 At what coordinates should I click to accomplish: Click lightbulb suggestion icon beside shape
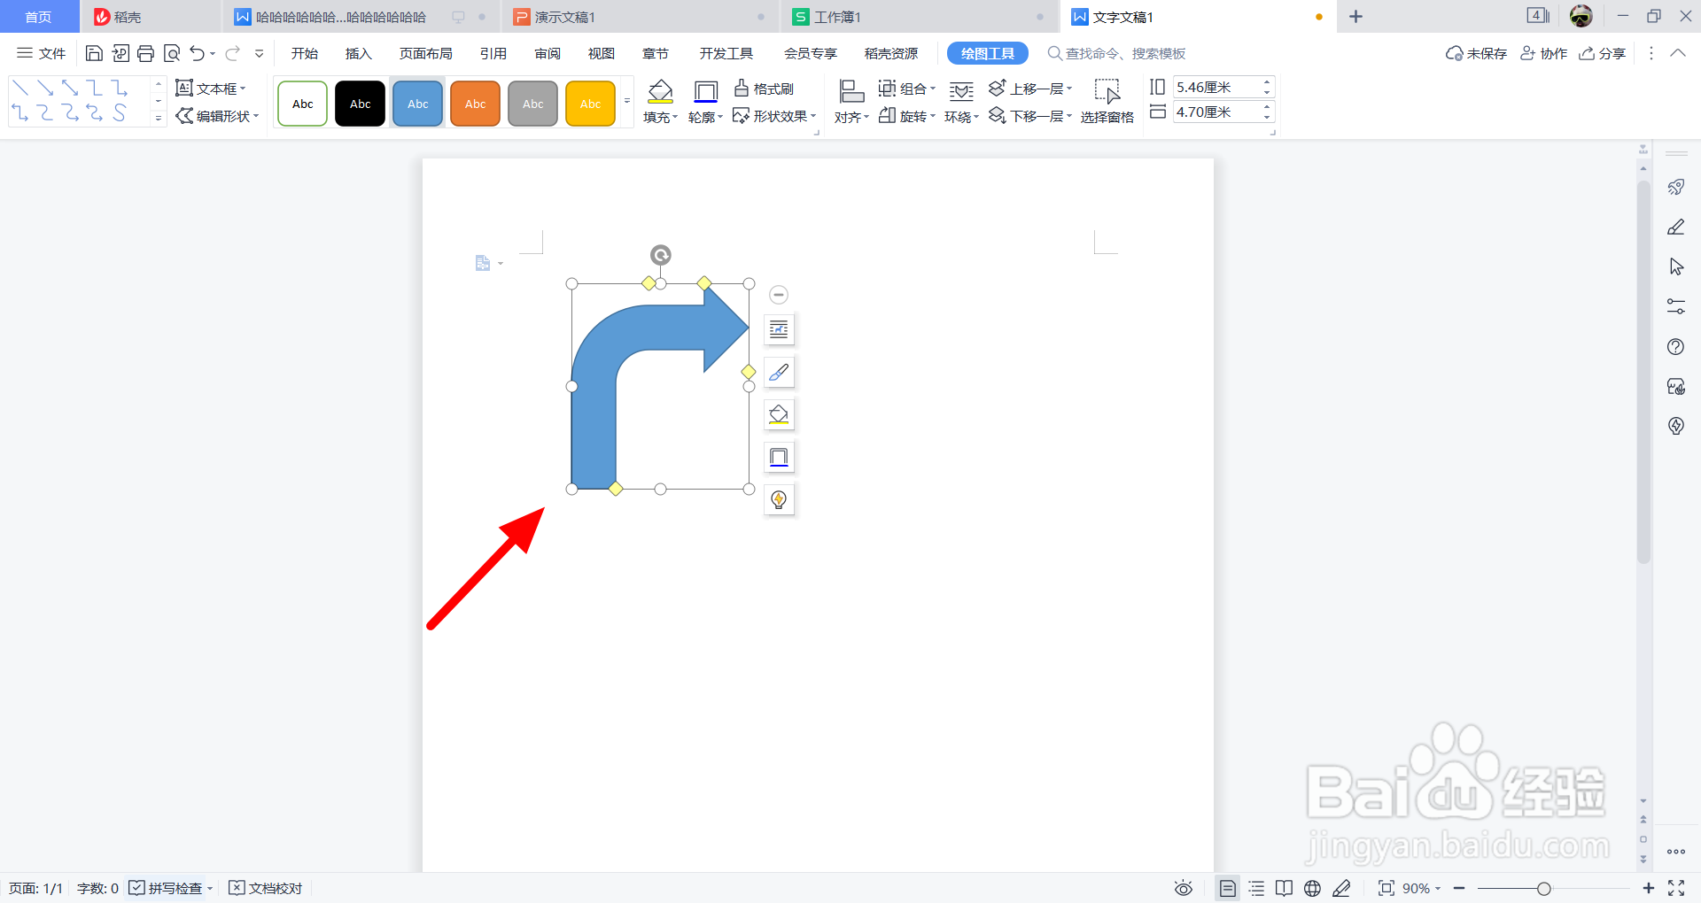779,500
